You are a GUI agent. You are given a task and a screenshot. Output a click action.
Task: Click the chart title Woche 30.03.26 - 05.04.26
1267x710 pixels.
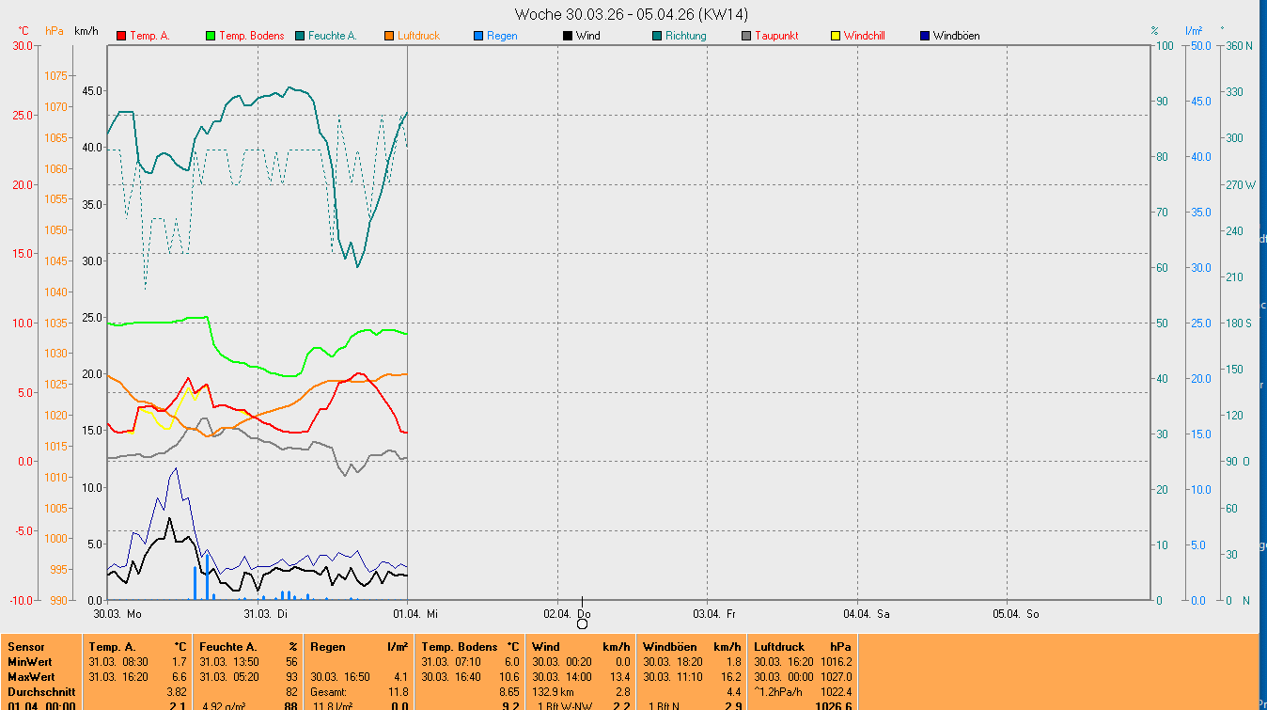pos(633,14)
